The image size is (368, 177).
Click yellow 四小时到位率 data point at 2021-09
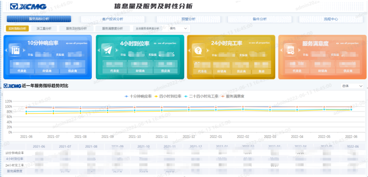pos(108,112)
